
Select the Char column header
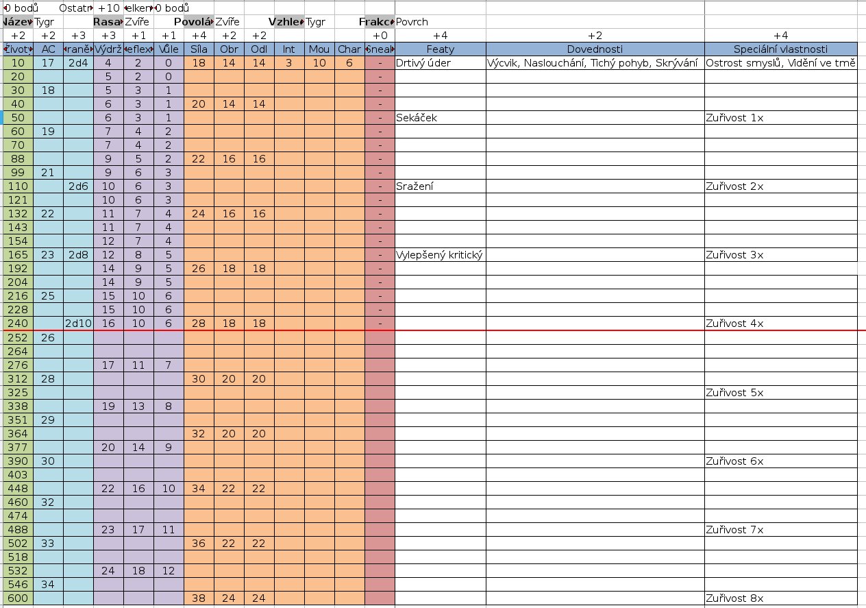[349, 49]
